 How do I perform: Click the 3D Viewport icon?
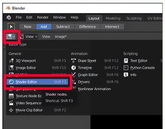tap(11, 61)
